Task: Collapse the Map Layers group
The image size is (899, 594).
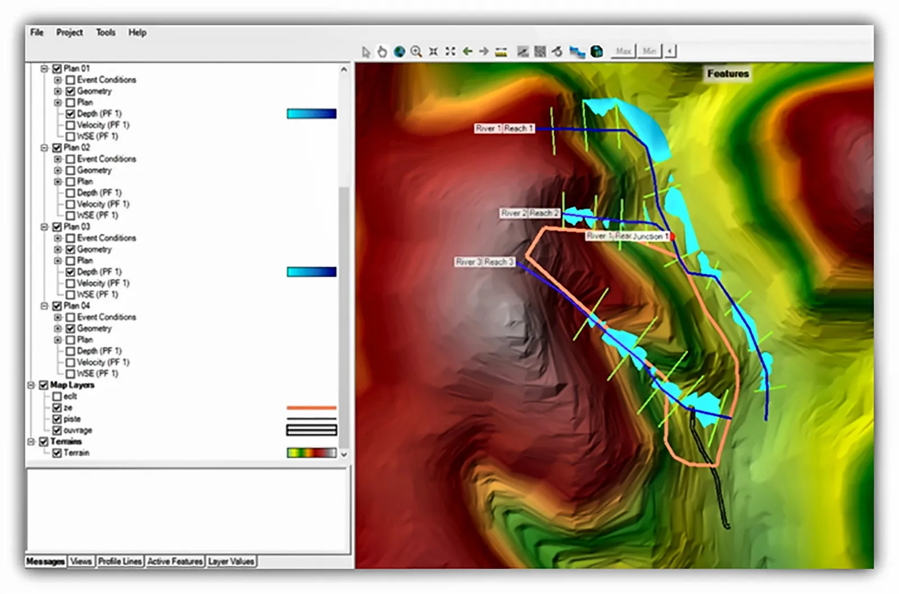Action: [31, 385]
